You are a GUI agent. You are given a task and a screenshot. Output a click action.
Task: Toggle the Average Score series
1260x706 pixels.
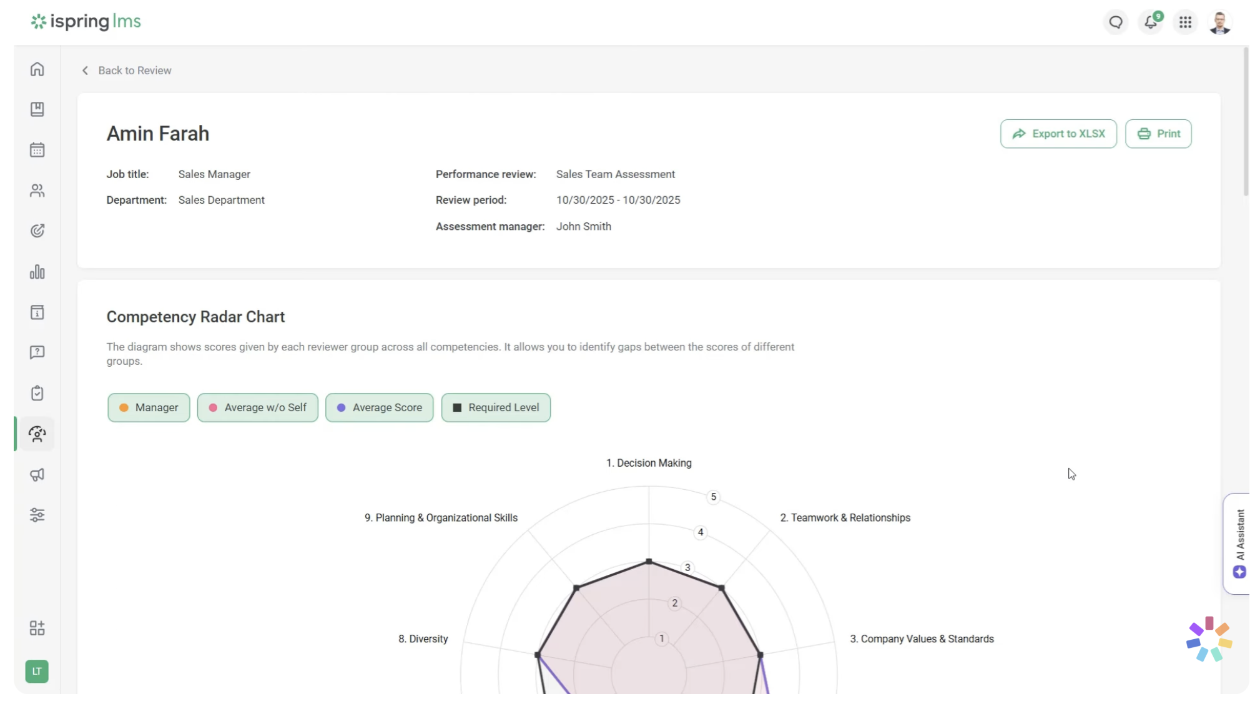click(379, 407)
